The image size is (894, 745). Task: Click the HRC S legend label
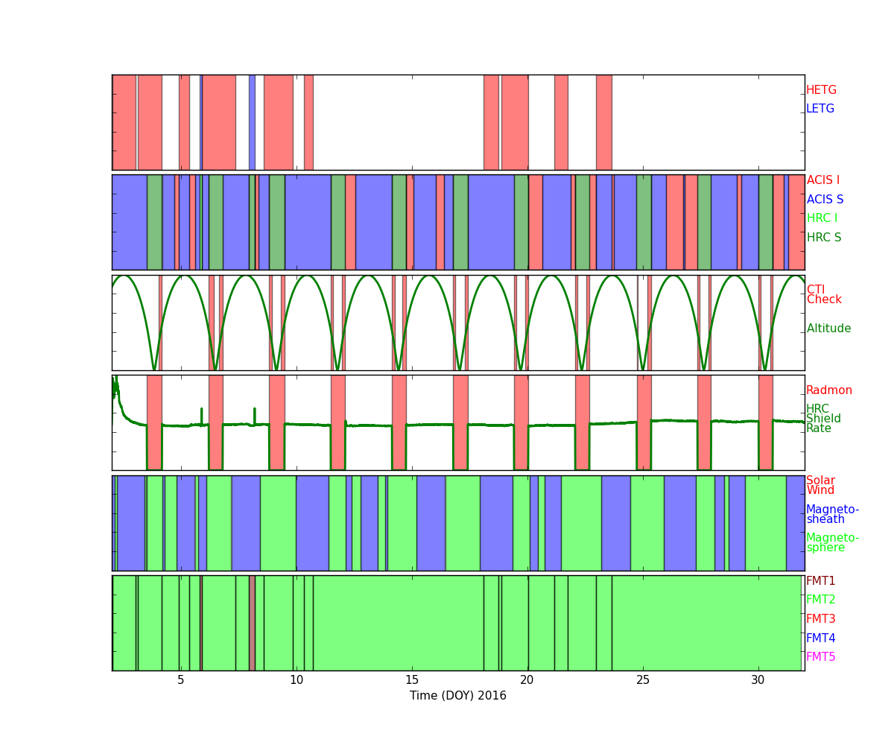[823, 238]
